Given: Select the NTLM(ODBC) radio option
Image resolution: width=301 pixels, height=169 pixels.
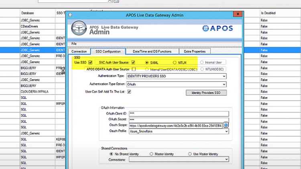Looking at the screenshot, I should (202, 69).
